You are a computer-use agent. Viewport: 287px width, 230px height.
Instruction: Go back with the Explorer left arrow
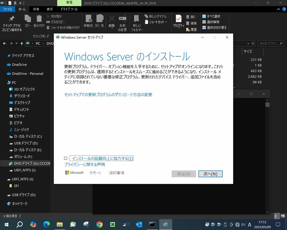[5, 43]
